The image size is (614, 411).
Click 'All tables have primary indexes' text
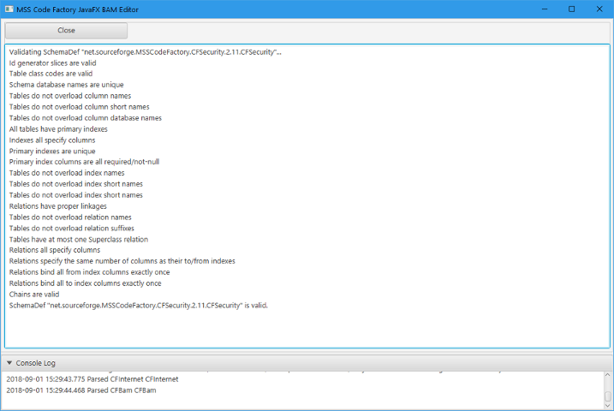point(57,129)
